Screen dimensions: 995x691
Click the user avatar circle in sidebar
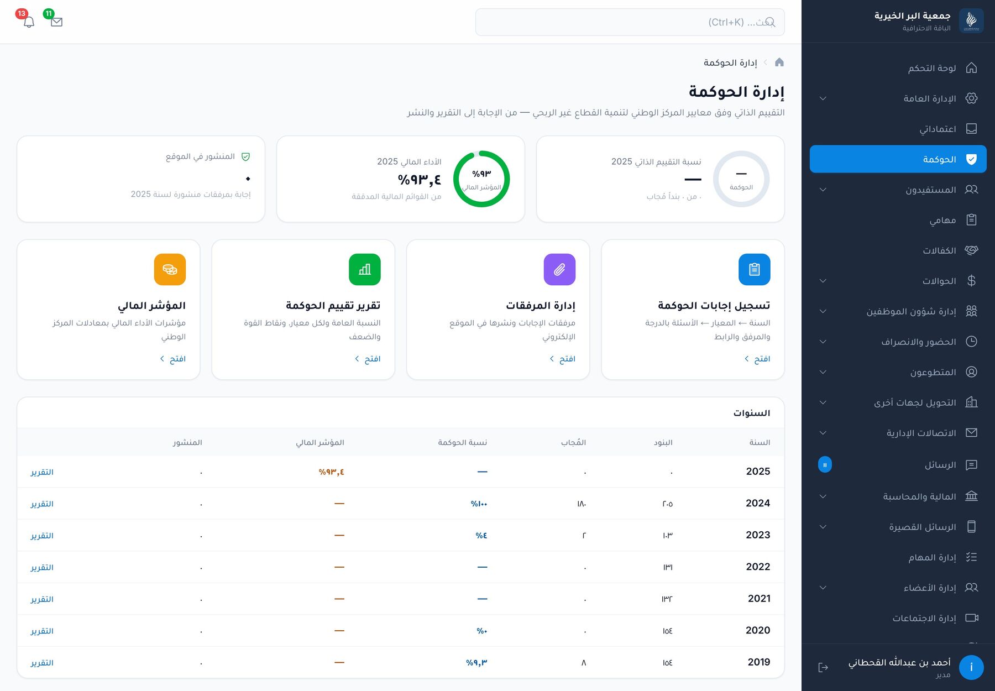(x=971, y=667)
